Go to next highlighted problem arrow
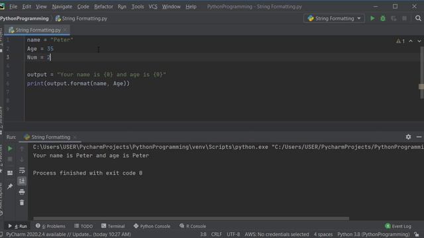 (419, 41)
